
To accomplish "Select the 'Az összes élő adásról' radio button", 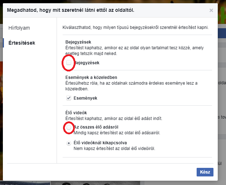I will pyautogui.click(x=68, y=127).
